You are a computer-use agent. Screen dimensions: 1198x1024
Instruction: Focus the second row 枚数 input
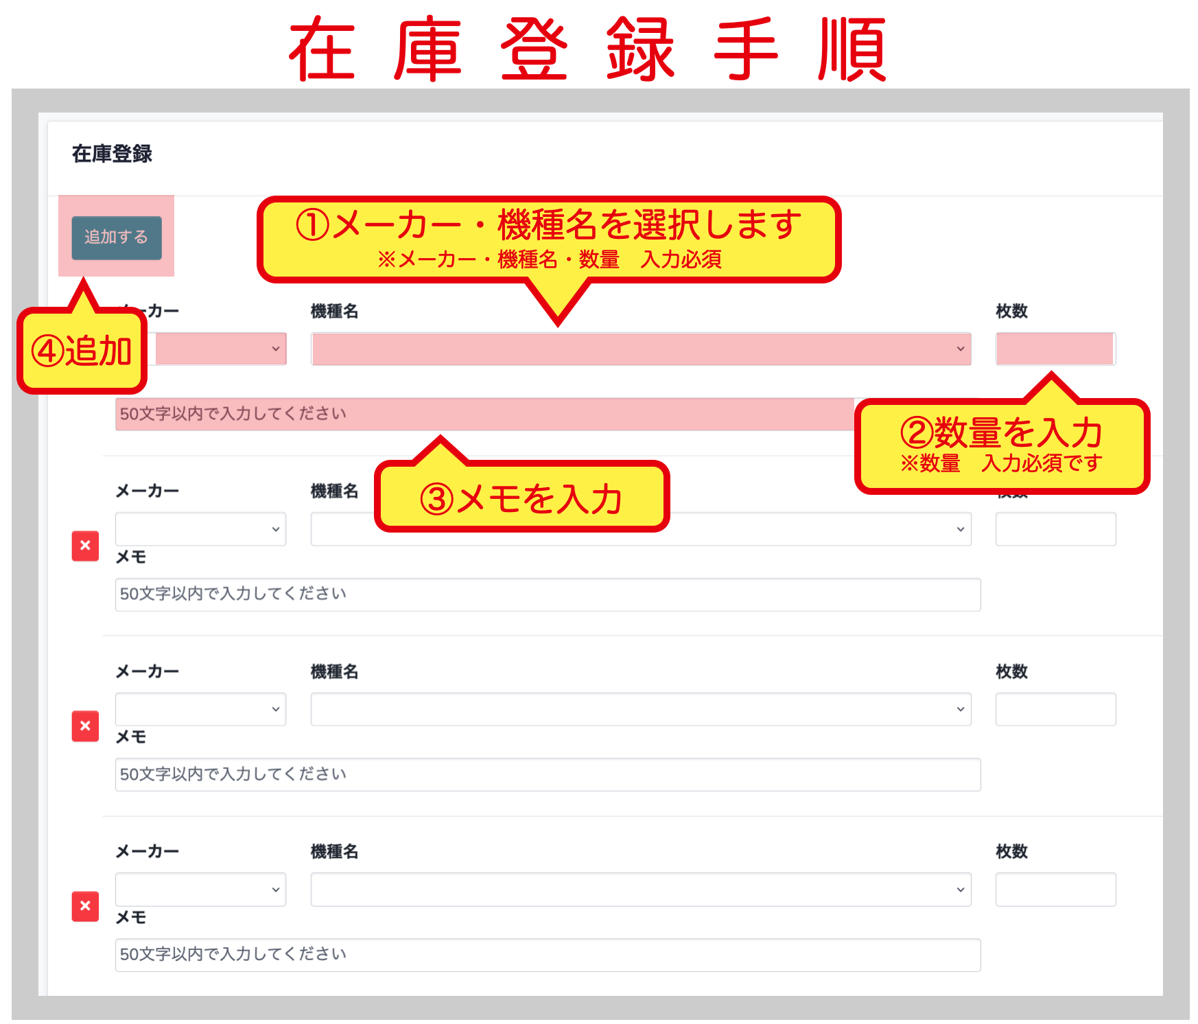point(1055,529)
